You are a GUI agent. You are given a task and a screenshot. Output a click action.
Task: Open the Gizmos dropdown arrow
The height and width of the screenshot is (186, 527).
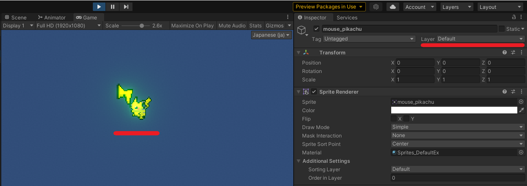tap(289, 25)
